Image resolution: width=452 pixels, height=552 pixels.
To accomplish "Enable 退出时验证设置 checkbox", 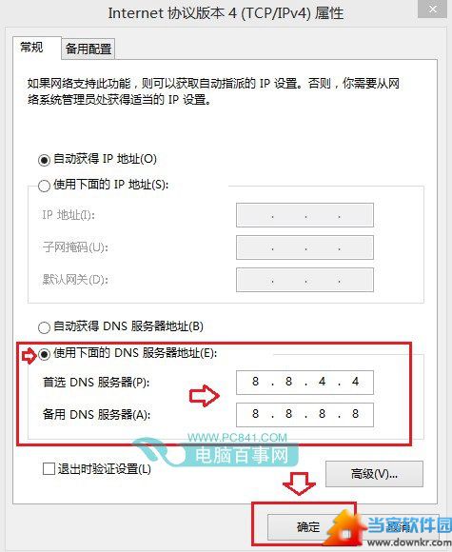I will pyautogui.click(x=49, y=469).
